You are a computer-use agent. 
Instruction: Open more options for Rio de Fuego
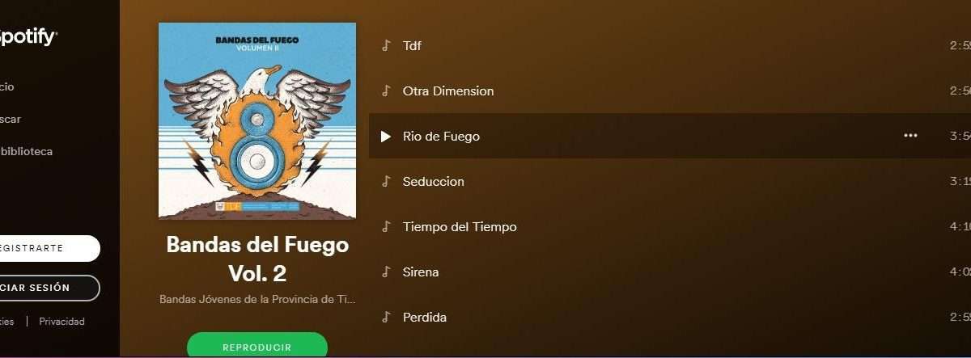(910, 136)
